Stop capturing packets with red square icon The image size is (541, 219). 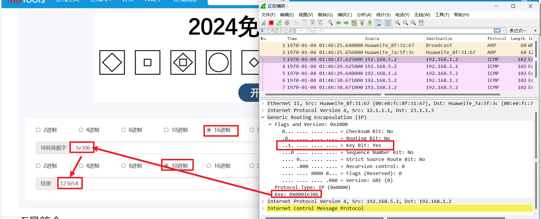(271, 23)
